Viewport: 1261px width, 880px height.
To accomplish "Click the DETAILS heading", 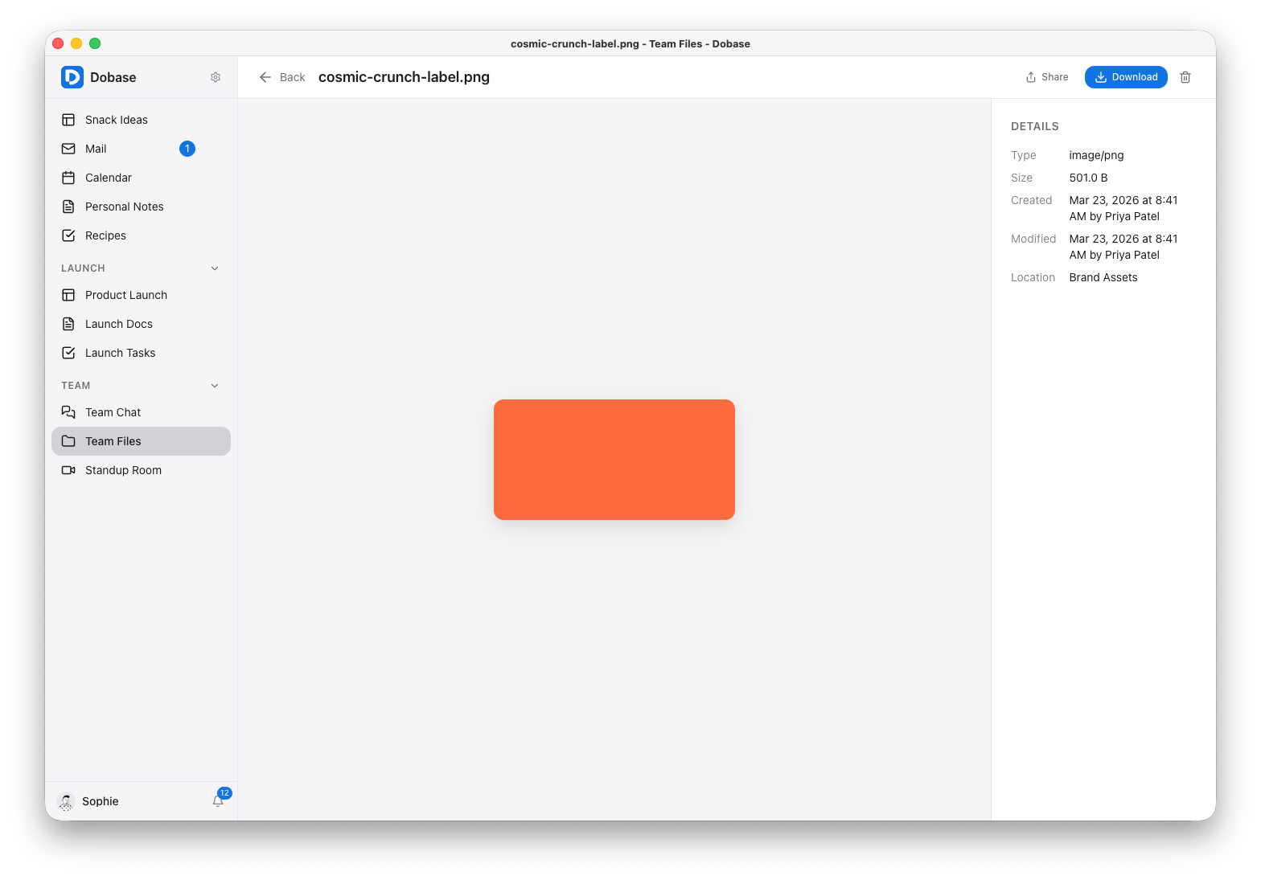I will (1035, 126).
